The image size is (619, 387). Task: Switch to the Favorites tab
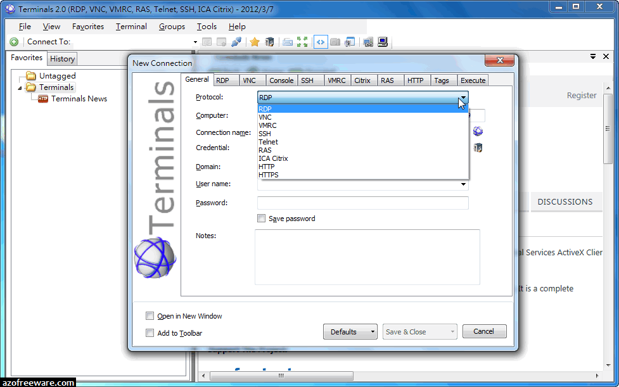pyautogui.click(x=27, y=58)
